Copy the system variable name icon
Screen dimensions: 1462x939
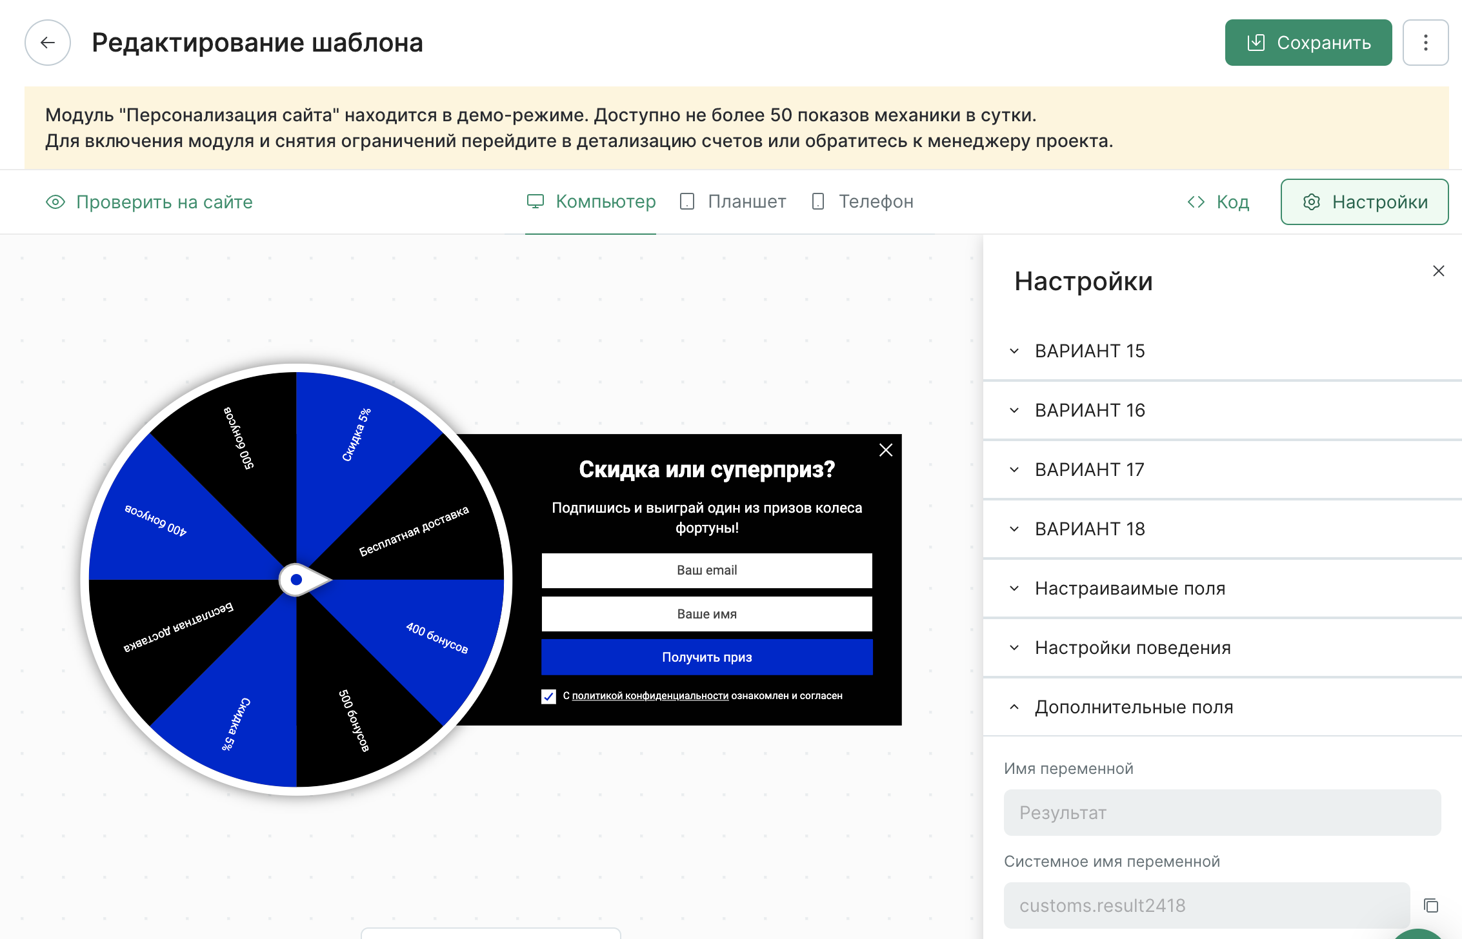pyautogui.click(x=1430, y=905)
